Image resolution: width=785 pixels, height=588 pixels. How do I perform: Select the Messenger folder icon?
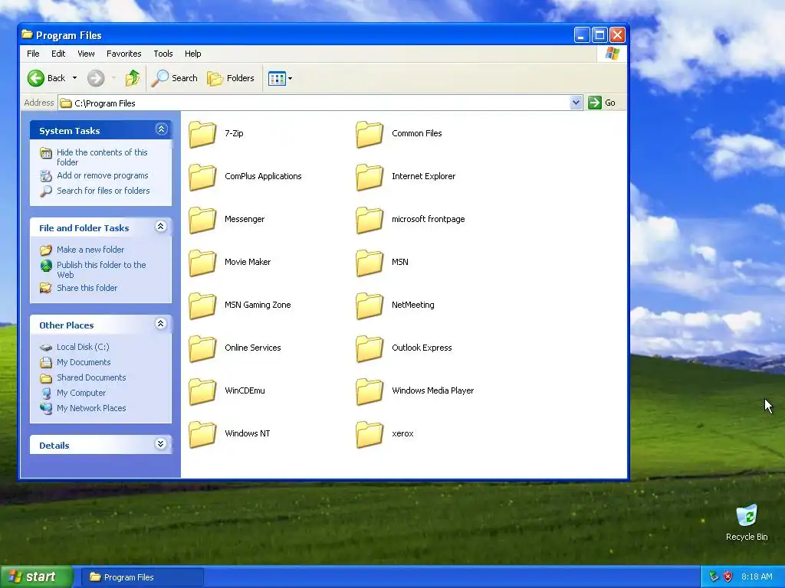point(202,220)
